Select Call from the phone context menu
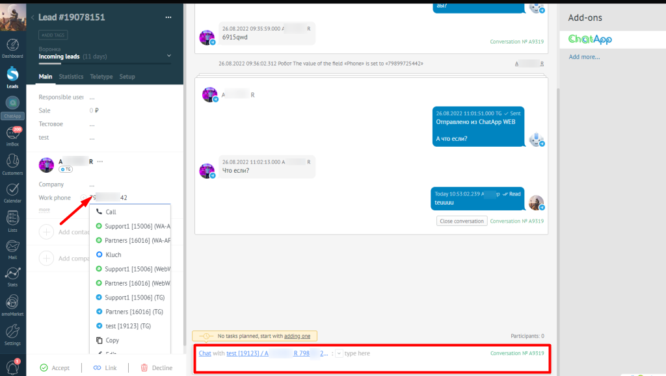The image size is (666, 376). [111, 212]
